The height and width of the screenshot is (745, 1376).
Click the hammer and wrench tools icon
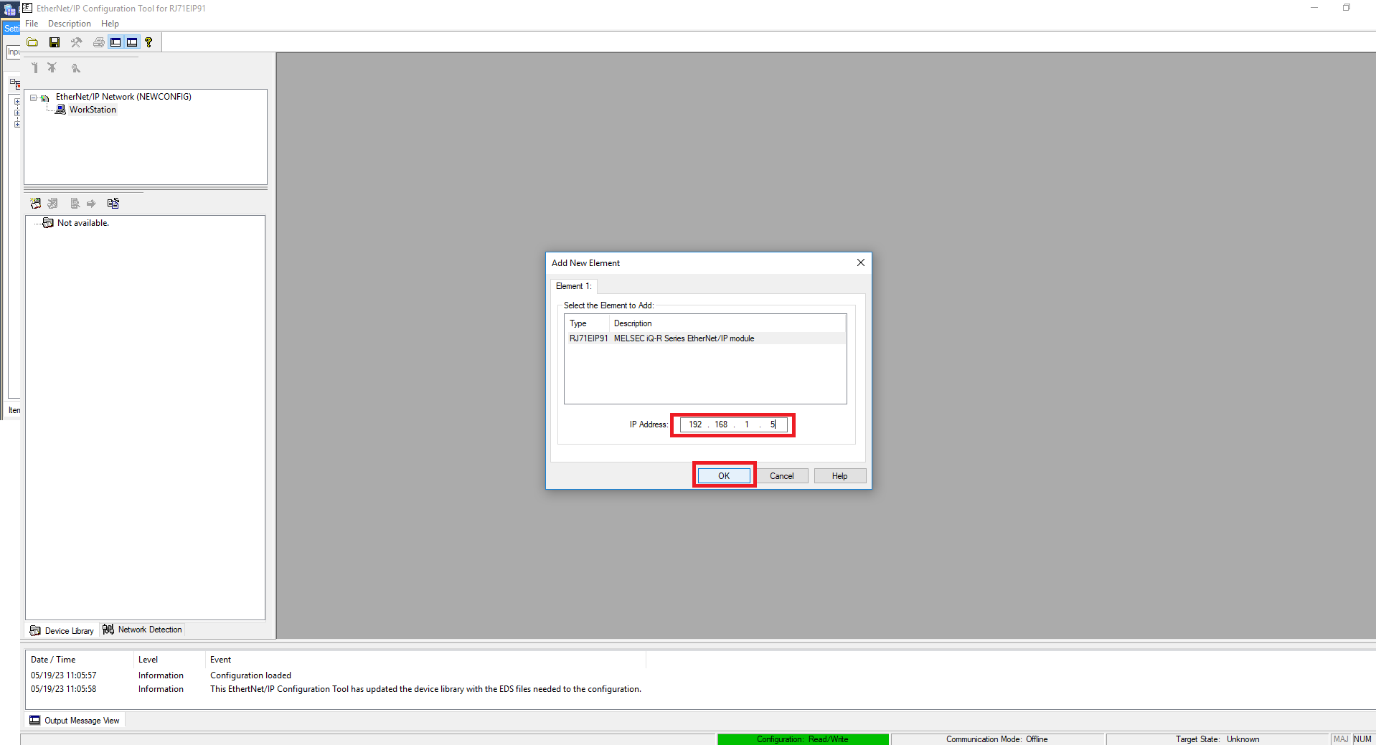click(76, 42)
